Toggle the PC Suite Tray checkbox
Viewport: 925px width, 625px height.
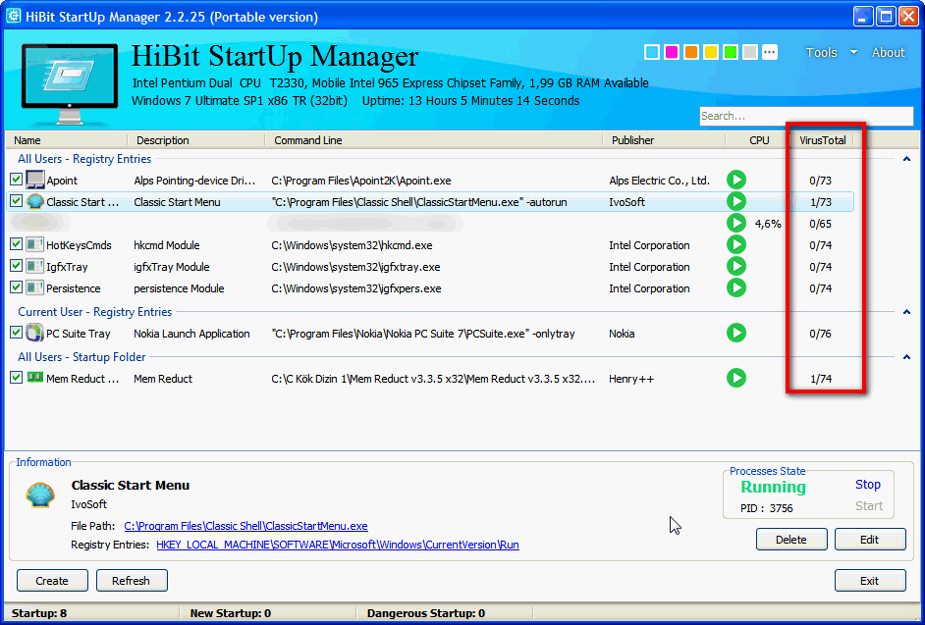click(x=16, y=333)
